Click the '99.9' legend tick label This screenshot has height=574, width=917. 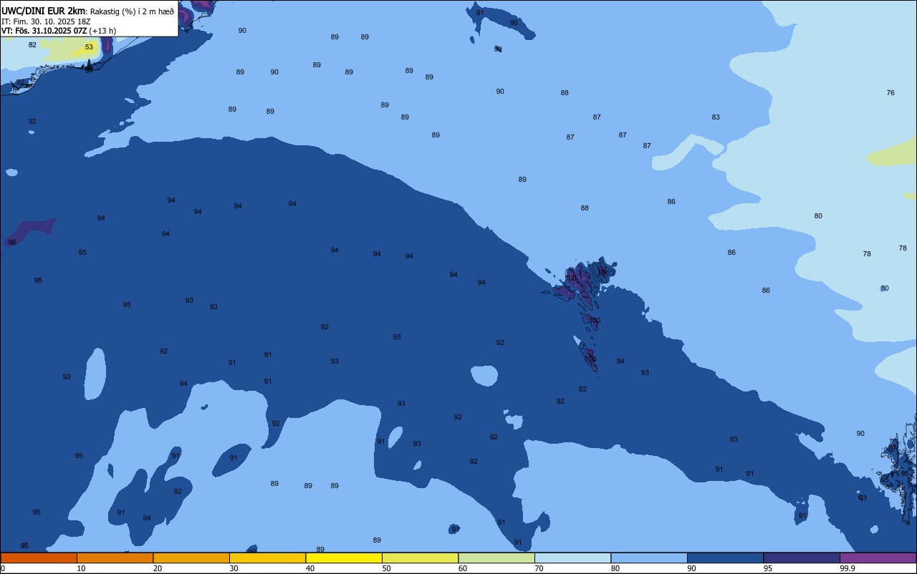[x=848, y=568]
